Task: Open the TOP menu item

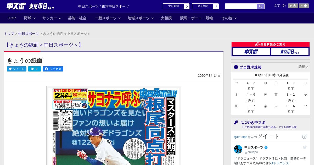Action: (12, 18)
